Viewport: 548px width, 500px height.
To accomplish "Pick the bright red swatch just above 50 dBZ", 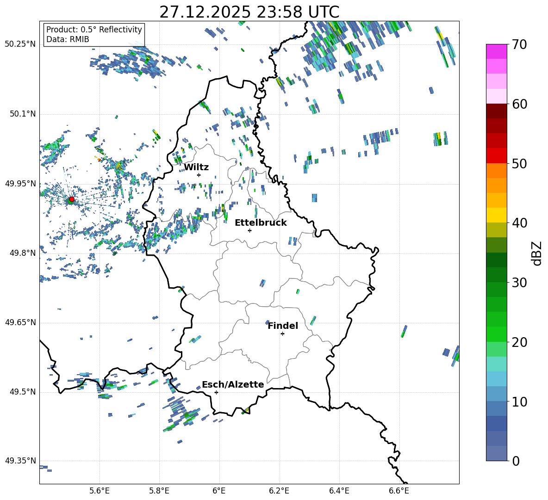I will click(497, 155).
